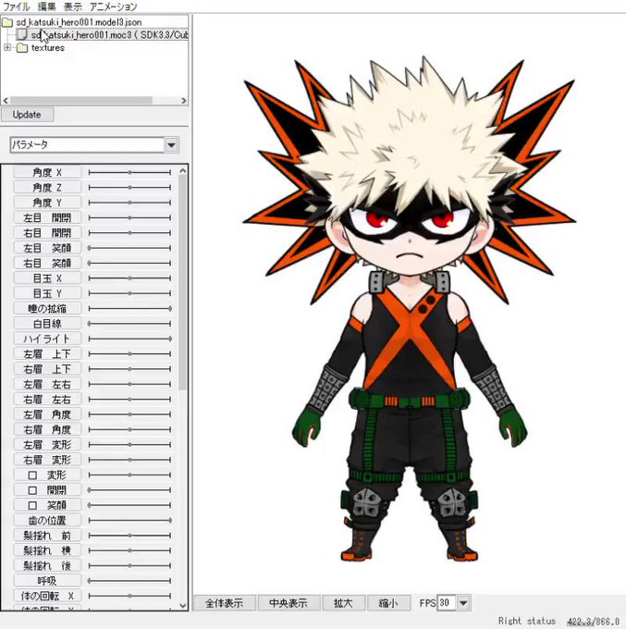
Task: Click the 右眉 左右 parameter button
Action: pos(47,400)
